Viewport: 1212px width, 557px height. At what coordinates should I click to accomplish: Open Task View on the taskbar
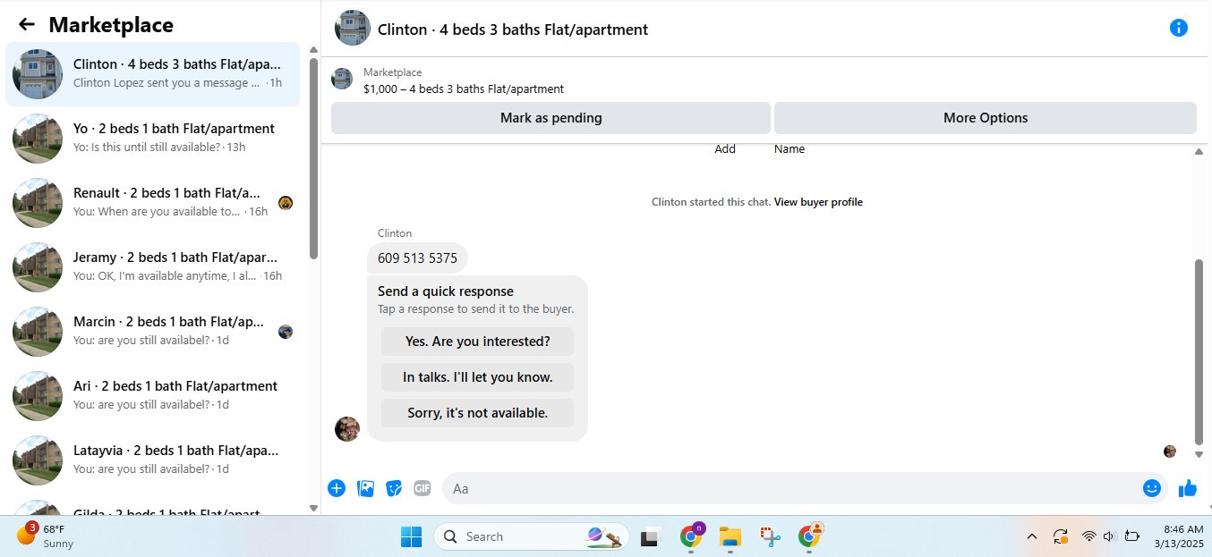click(650, 537)
